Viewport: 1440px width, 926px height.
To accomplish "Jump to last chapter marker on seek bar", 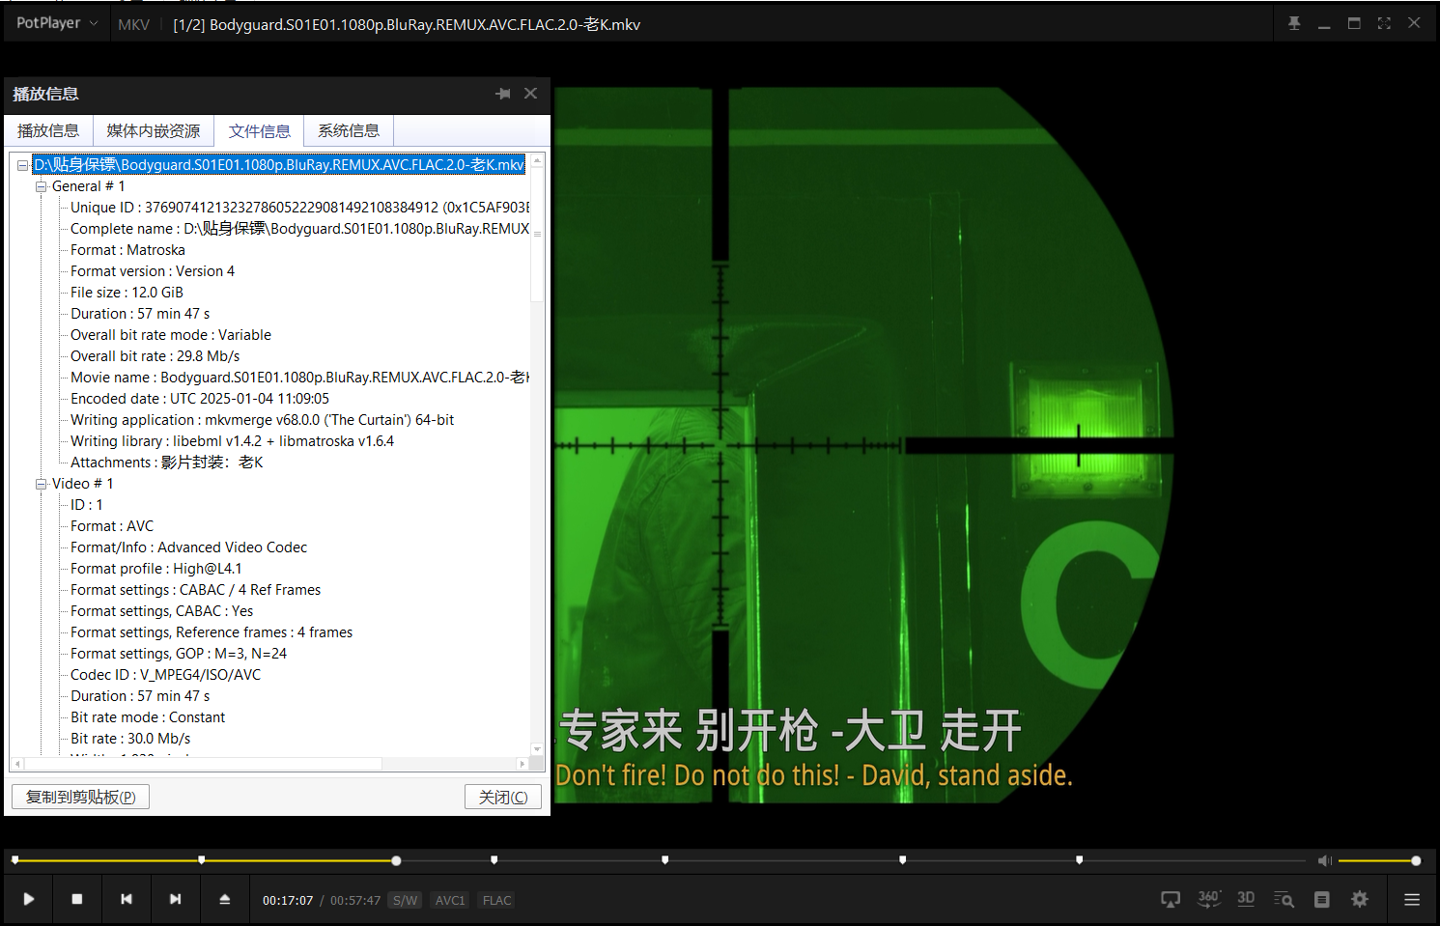I will 1079,859.
